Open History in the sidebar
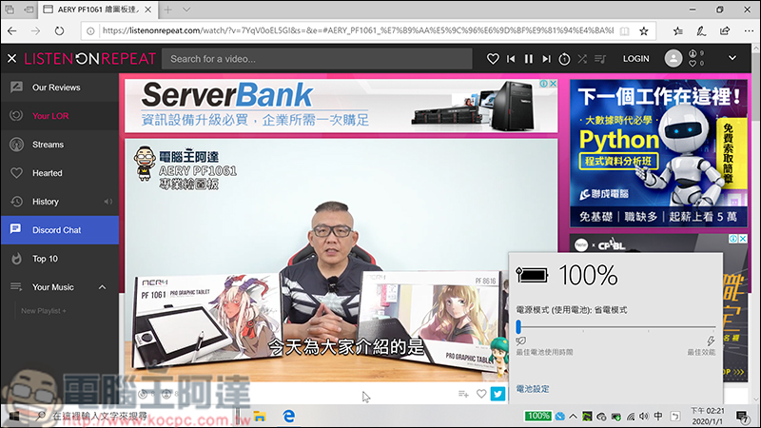761x428 pixels. tap(60, 202)
